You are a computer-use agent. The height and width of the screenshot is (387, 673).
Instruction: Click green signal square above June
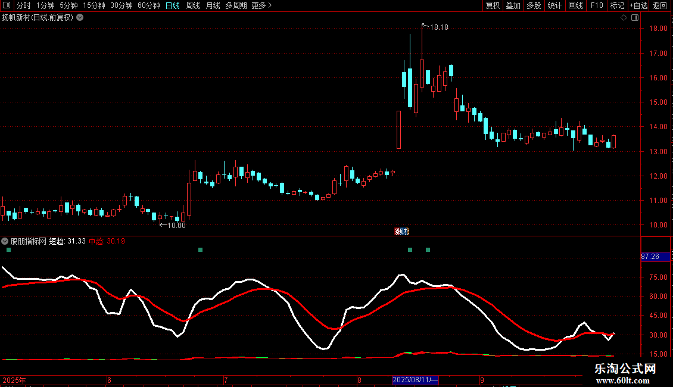pyautogui.click(x=201, y=249)
